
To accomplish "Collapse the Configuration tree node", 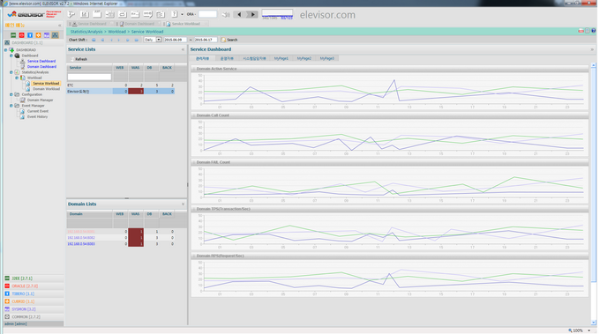I will click(x=11, y=94).
